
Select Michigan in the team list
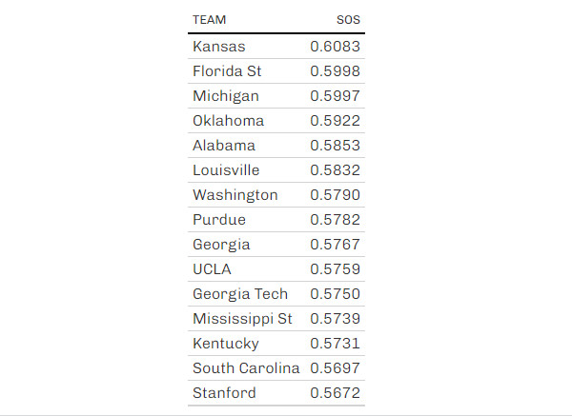click(226, 96)
